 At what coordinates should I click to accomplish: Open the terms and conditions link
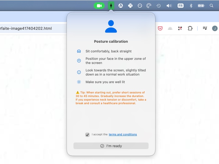point(123,135)
